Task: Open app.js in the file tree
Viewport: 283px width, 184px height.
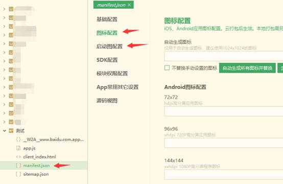Action: 29,148
